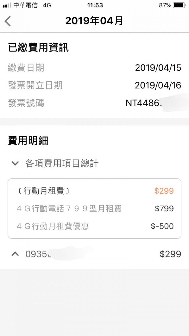Expand the 0935 phone number chevron

[15, 254]
